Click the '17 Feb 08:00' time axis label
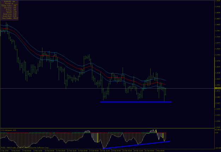221x152 pixels. point(94,151)
